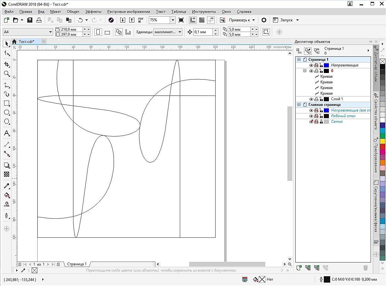The width and height of the screenshot is (386, 286).
Task: Open the Растровые изображения menu
Action: pyautogui.click(x=129, y=12)
